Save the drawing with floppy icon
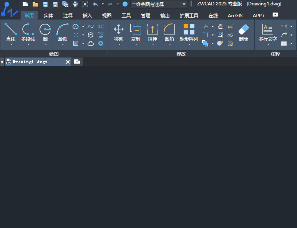This screenshot has height=228, width=297. pos(45,4)
